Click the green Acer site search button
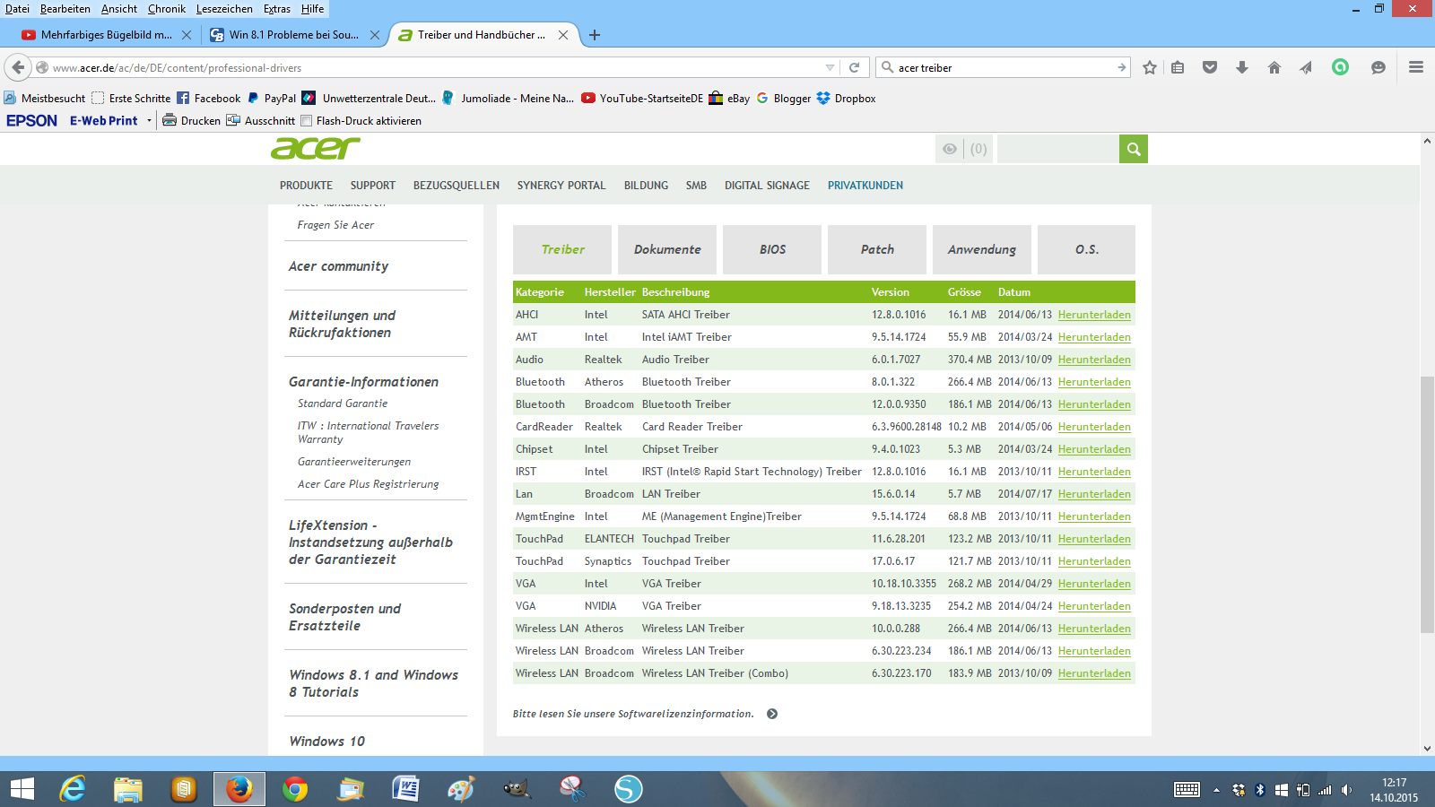1435x807 pixels. click(1134, 149)
